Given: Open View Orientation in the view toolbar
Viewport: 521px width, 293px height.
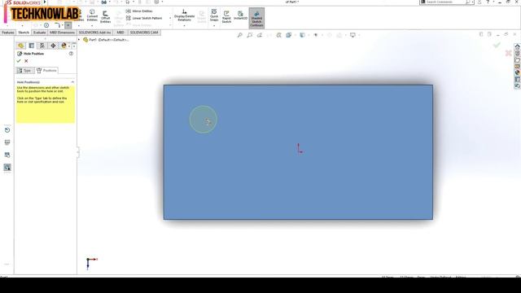Looking at the screenshot, I should click(x=289, y=35).
